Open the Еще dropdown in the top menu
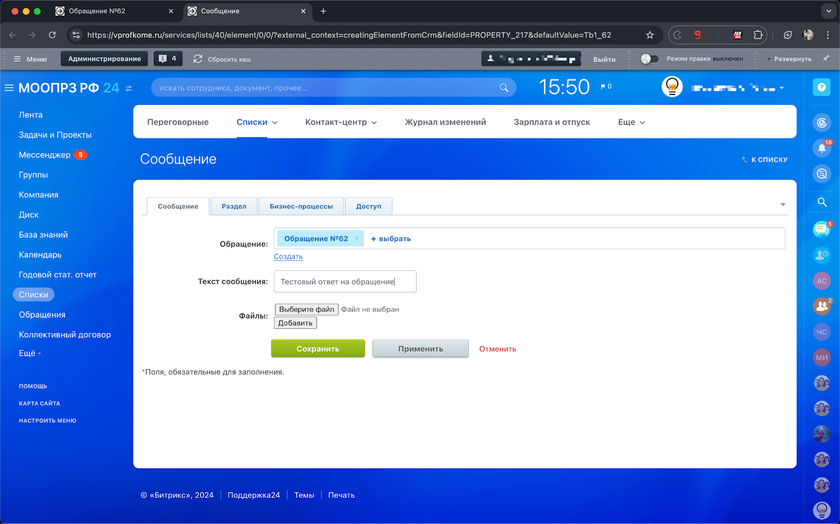Viewport: 840px width, 524px height. pyautogui.click(x=631, y=122)
